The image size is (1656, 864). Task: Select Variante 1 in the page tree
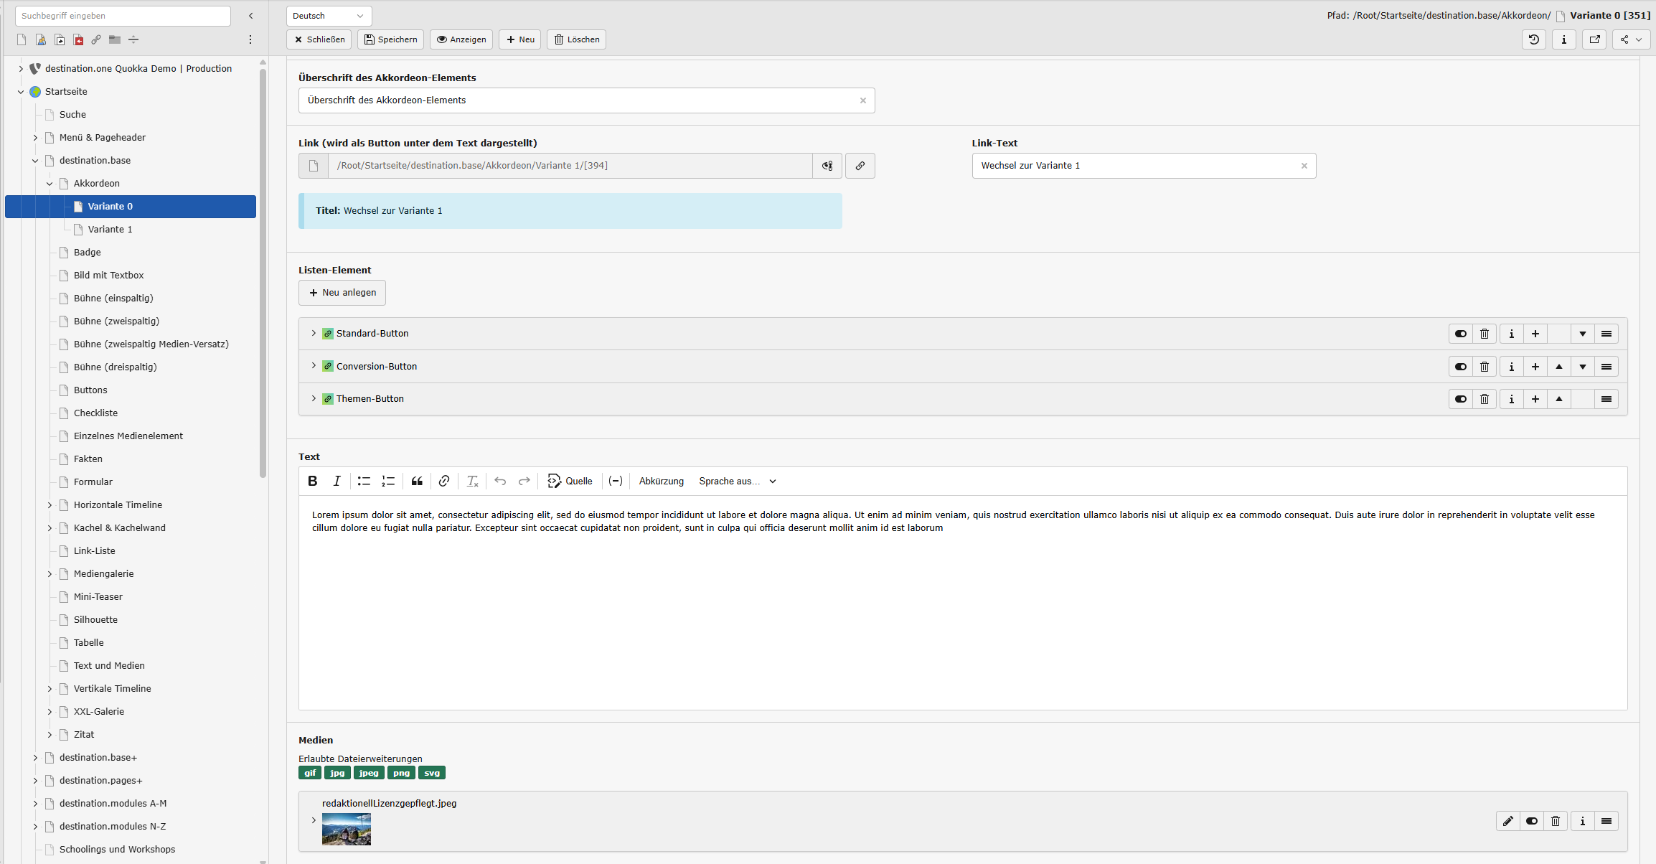(110, 230)
